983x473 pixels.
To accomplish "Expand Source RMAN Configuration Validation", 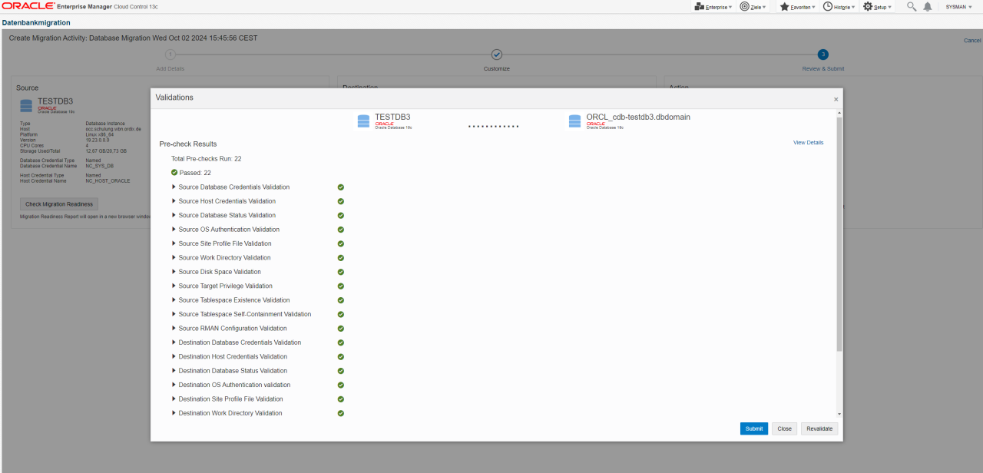I will point(174,329).
